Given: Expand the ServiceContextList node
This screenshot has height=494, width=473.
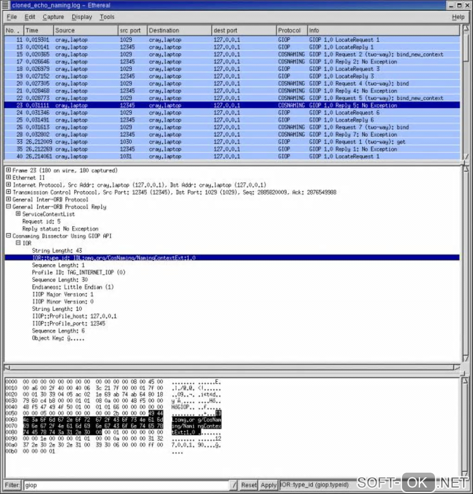Looking at the screenshot, I should pos(18,214).
